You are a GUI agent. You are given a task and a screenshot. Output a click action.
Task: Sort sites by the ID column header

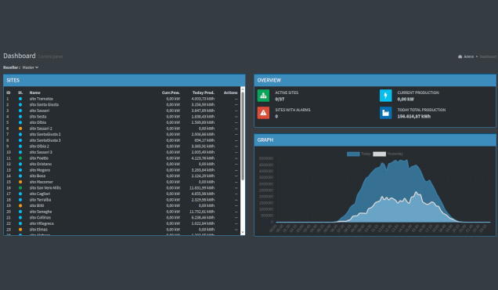(x=9, y=92)
